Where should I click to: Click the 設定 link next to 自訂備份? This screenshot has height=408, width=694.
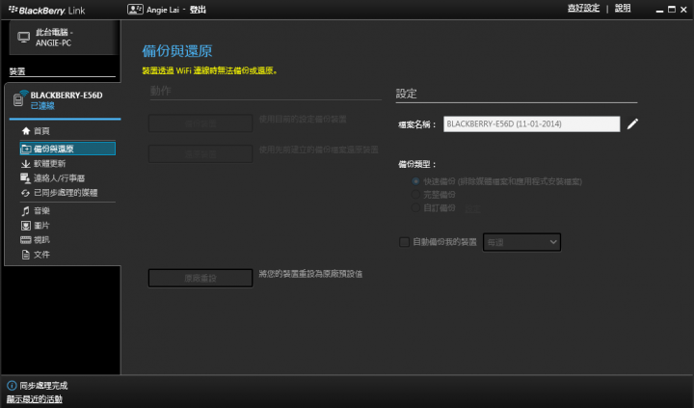[x=472, y=208]
